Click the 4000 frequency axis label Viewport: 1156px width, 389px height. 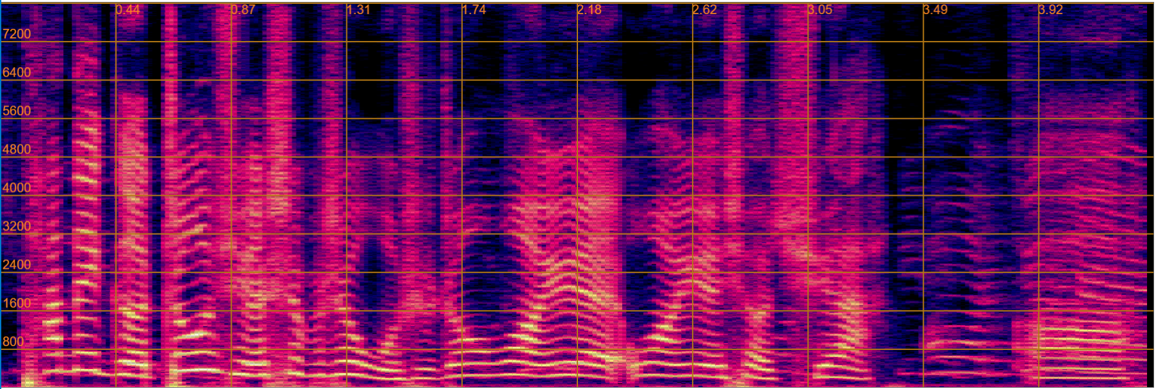click(x=17, y=187)
